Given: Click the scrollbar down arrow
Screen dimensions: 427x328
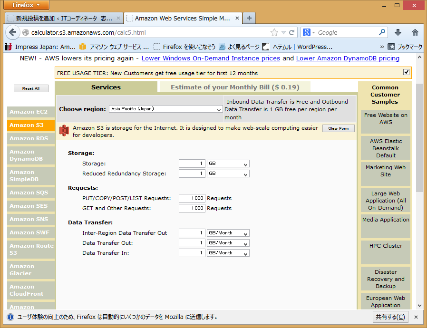Looking at the screenshot, I should 419,305.
